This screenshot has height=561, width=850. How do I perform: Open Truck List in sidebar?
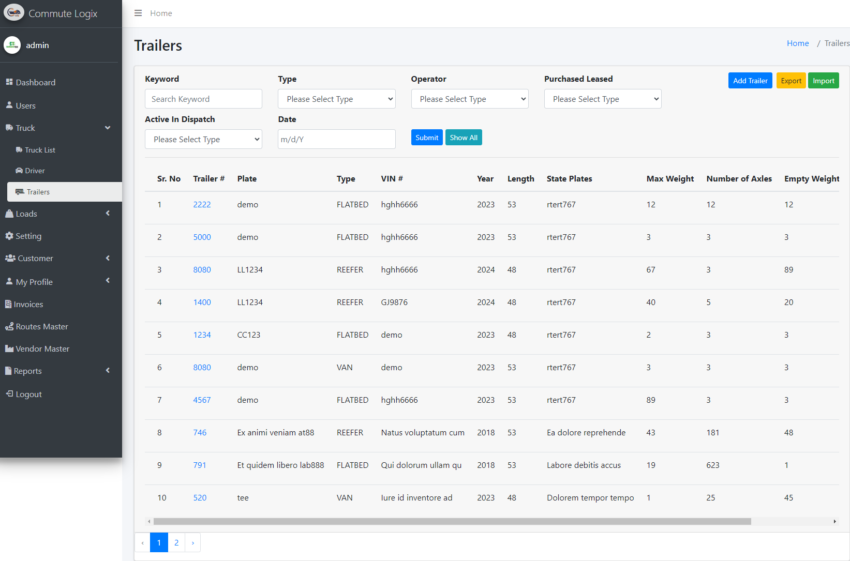click(40, 150)
